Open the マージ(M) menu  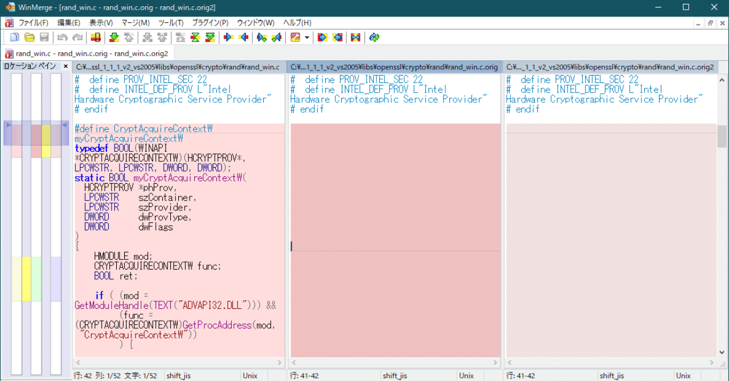click(136, 23)
